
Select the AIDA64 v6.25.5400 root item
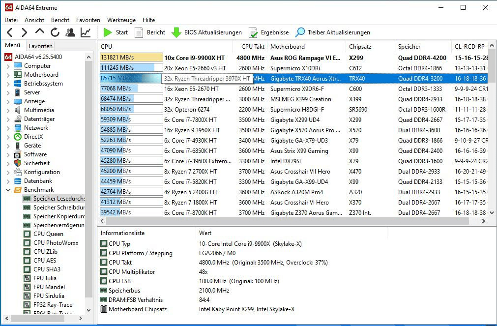coord(33,57)
